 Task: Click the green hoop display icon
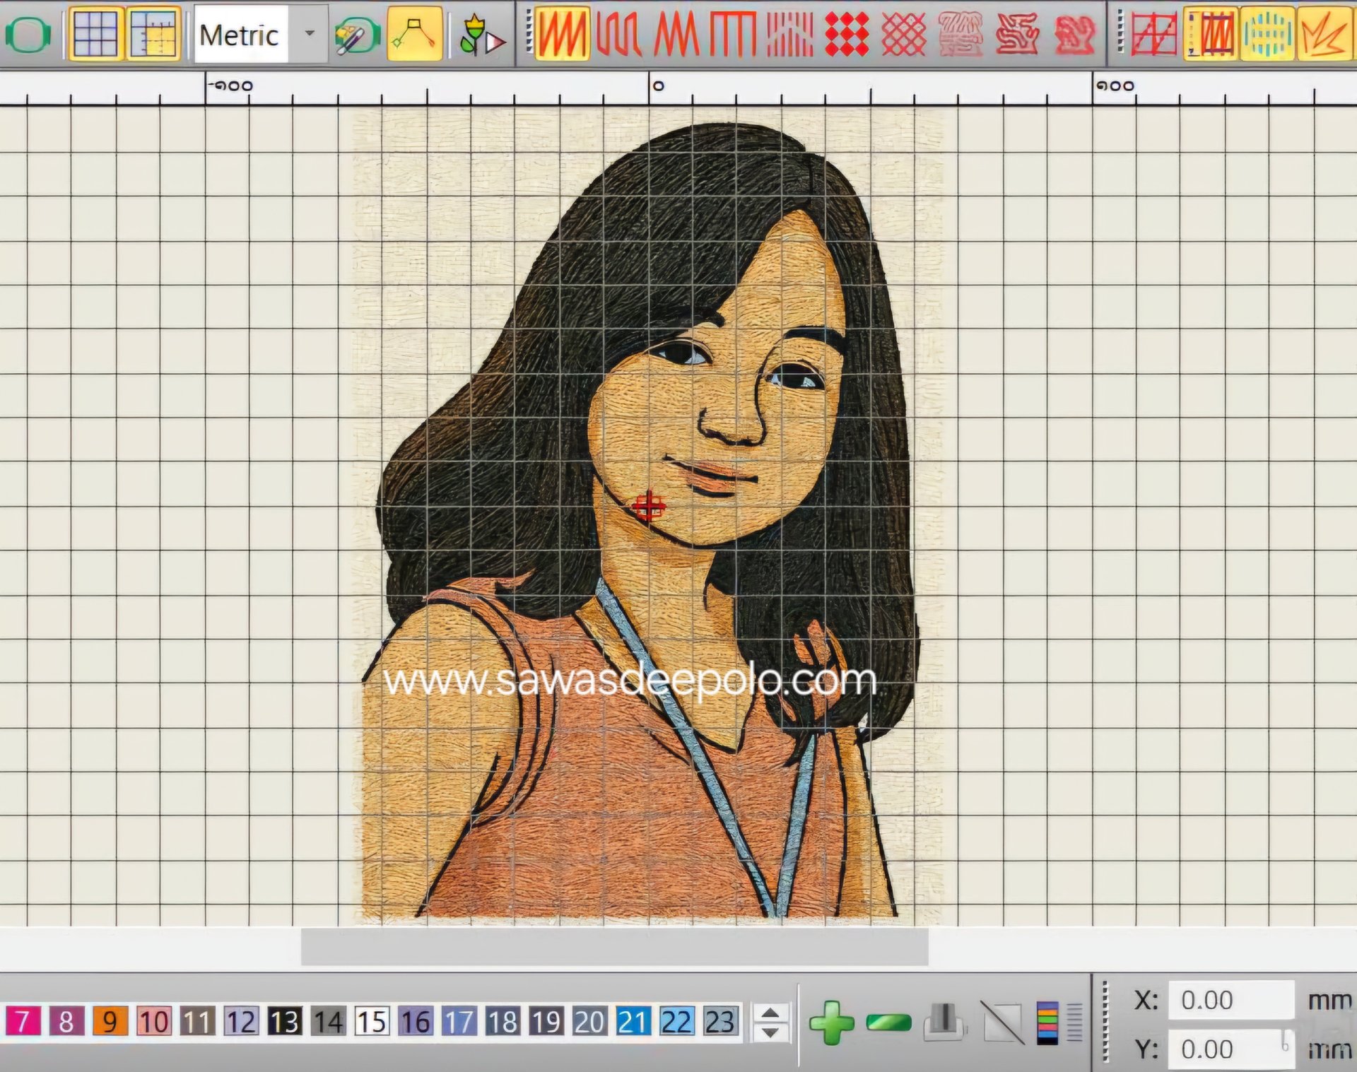click(28, 34)
